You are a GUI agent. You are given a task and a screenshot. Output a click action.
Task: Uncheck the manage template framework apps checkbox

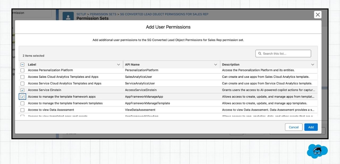click(x=23, y=97)
